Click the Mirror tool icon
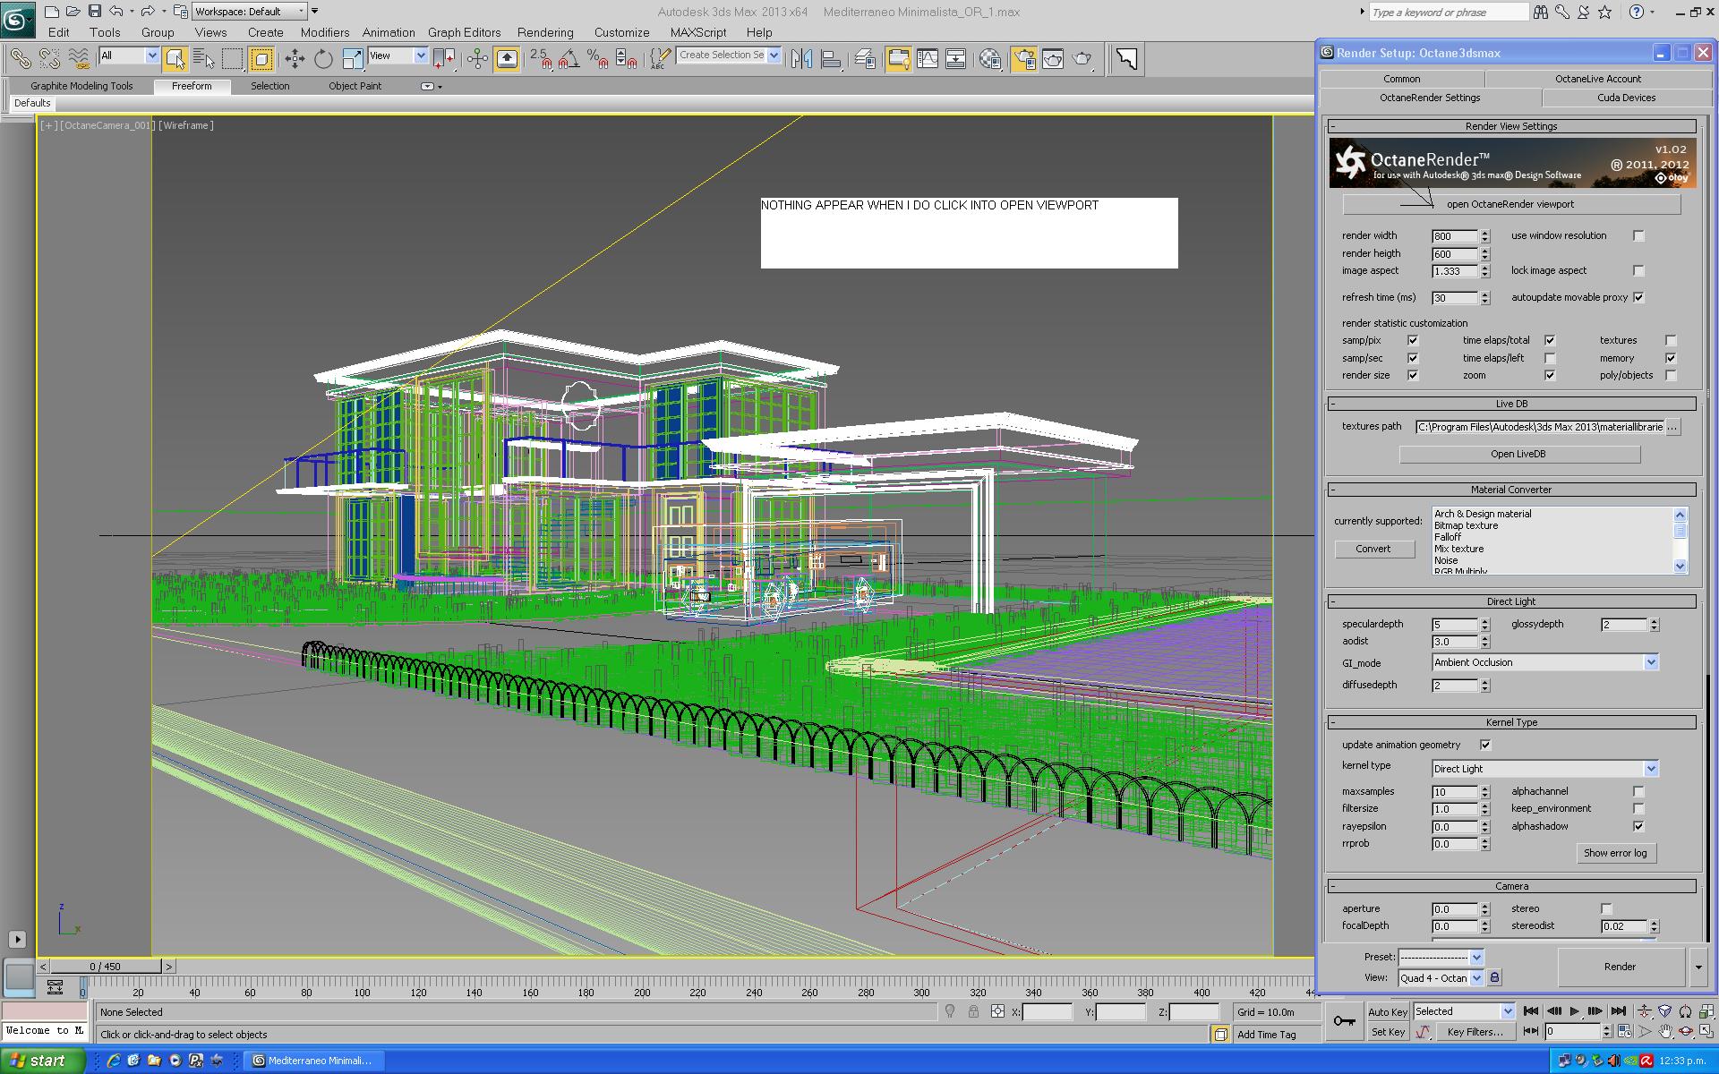 click(x=801, y=59)
